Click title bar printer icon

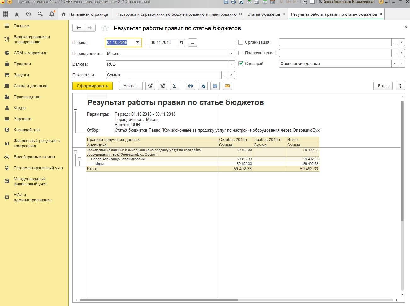click(x=233, y=2)
